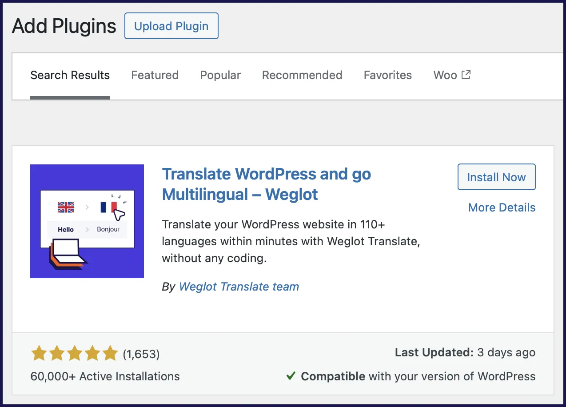Open the Recommended plugins tab
This screenshot has width=566, height=407.
click(302, 75)
